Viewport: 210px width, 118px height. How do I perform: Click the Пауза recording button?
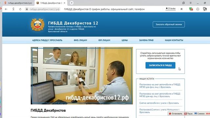tap(188, 114)
